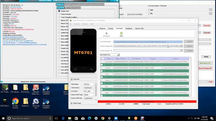Click the Chip Info scroll-up arrow

point(96,83)
